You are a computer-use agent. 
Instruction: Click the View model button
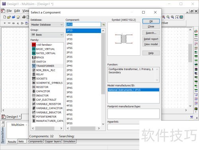coord(151,44)
